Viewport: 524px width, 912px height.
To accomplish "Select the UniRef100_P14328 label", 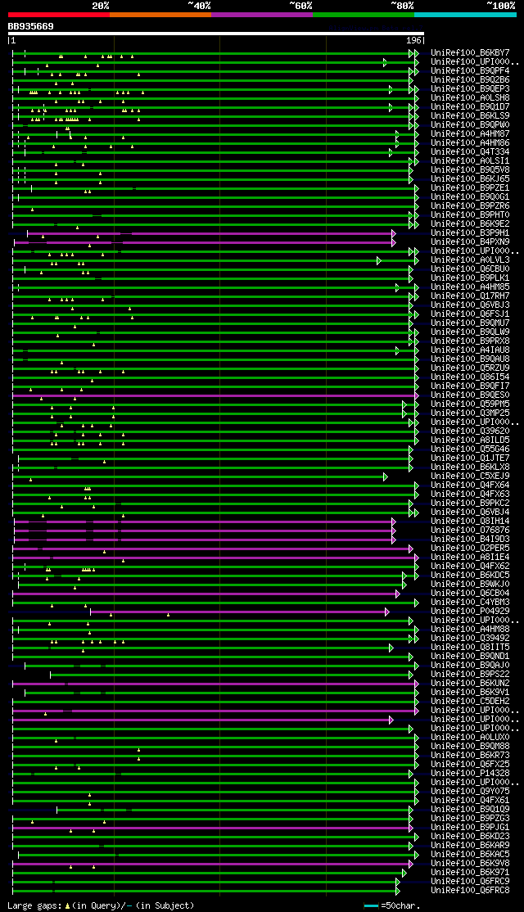I will point(471,774).
